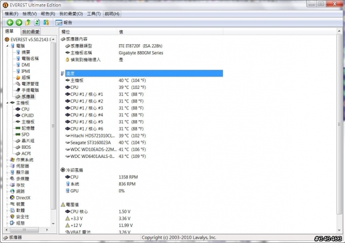345x243 pixels.
Task: Expand the 存放 tree node
Action: tap(7, 185)
